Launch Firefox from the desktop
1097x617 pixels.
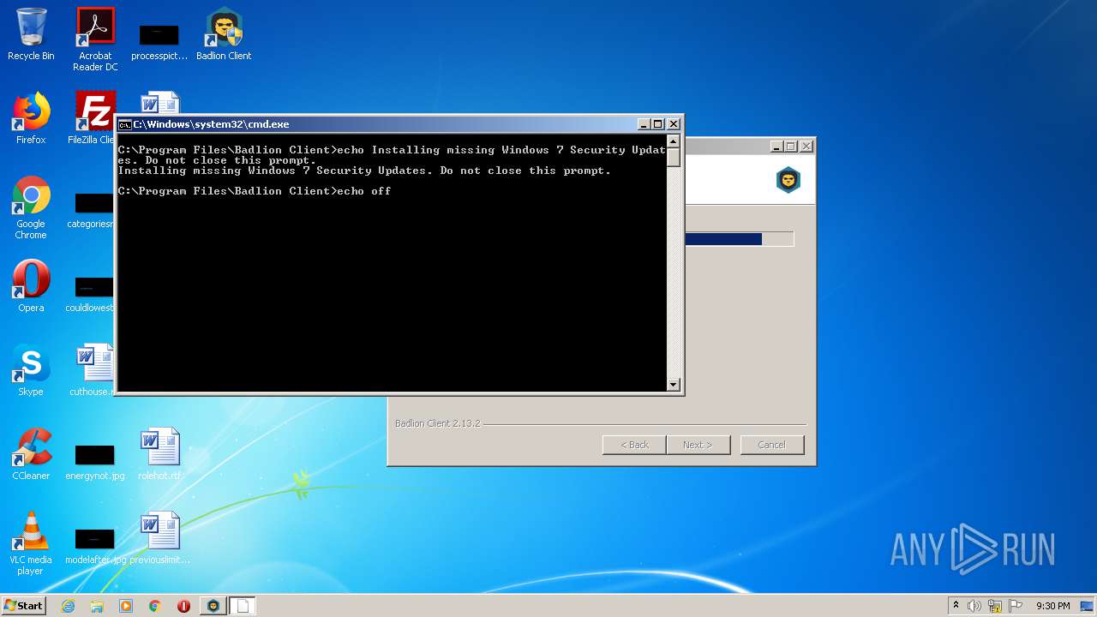31,118
